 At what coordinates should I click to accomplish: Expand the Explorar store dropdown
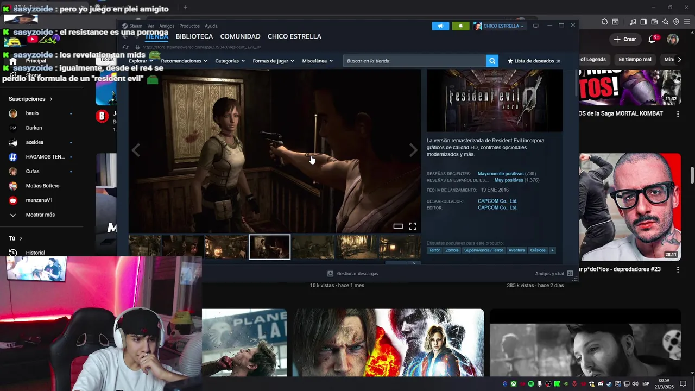click(x=140, y=61)
